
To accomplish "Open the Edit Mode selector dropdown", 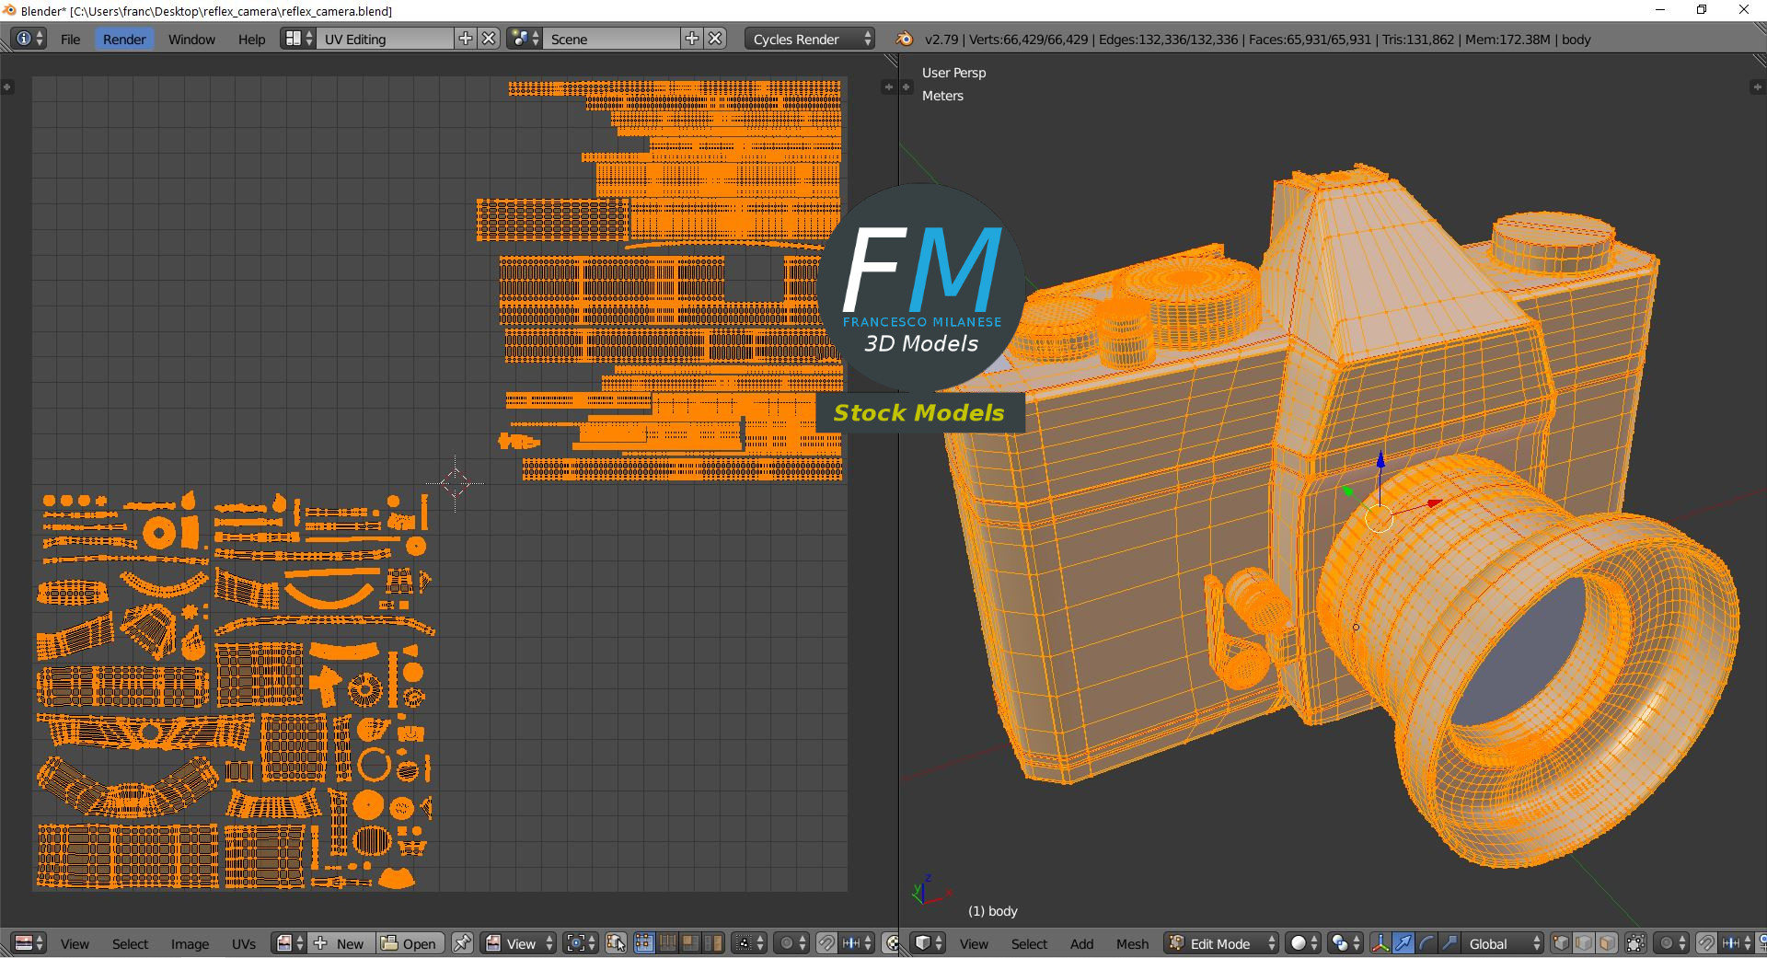I will tap(1221, 943).
